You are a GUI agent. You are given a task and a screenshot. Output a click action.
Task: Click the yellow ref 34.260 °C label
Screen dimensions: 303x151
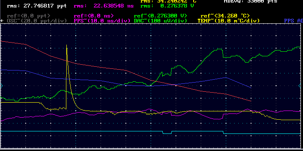[x=225, y=16]
